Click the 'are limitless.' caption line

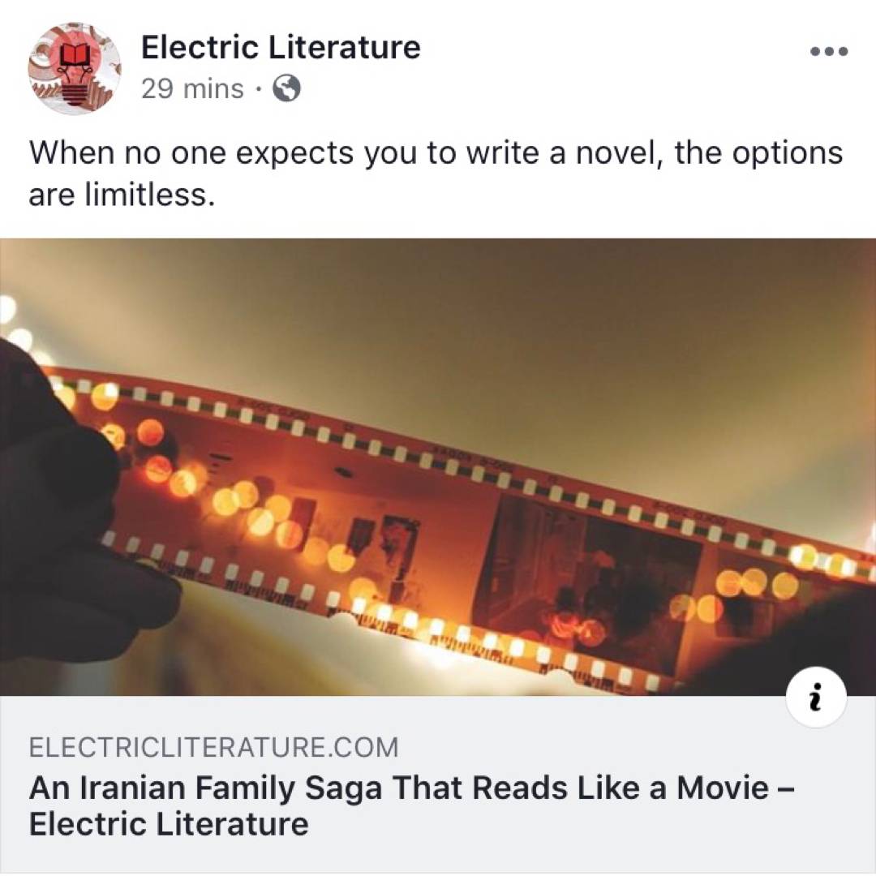point(122,195)
